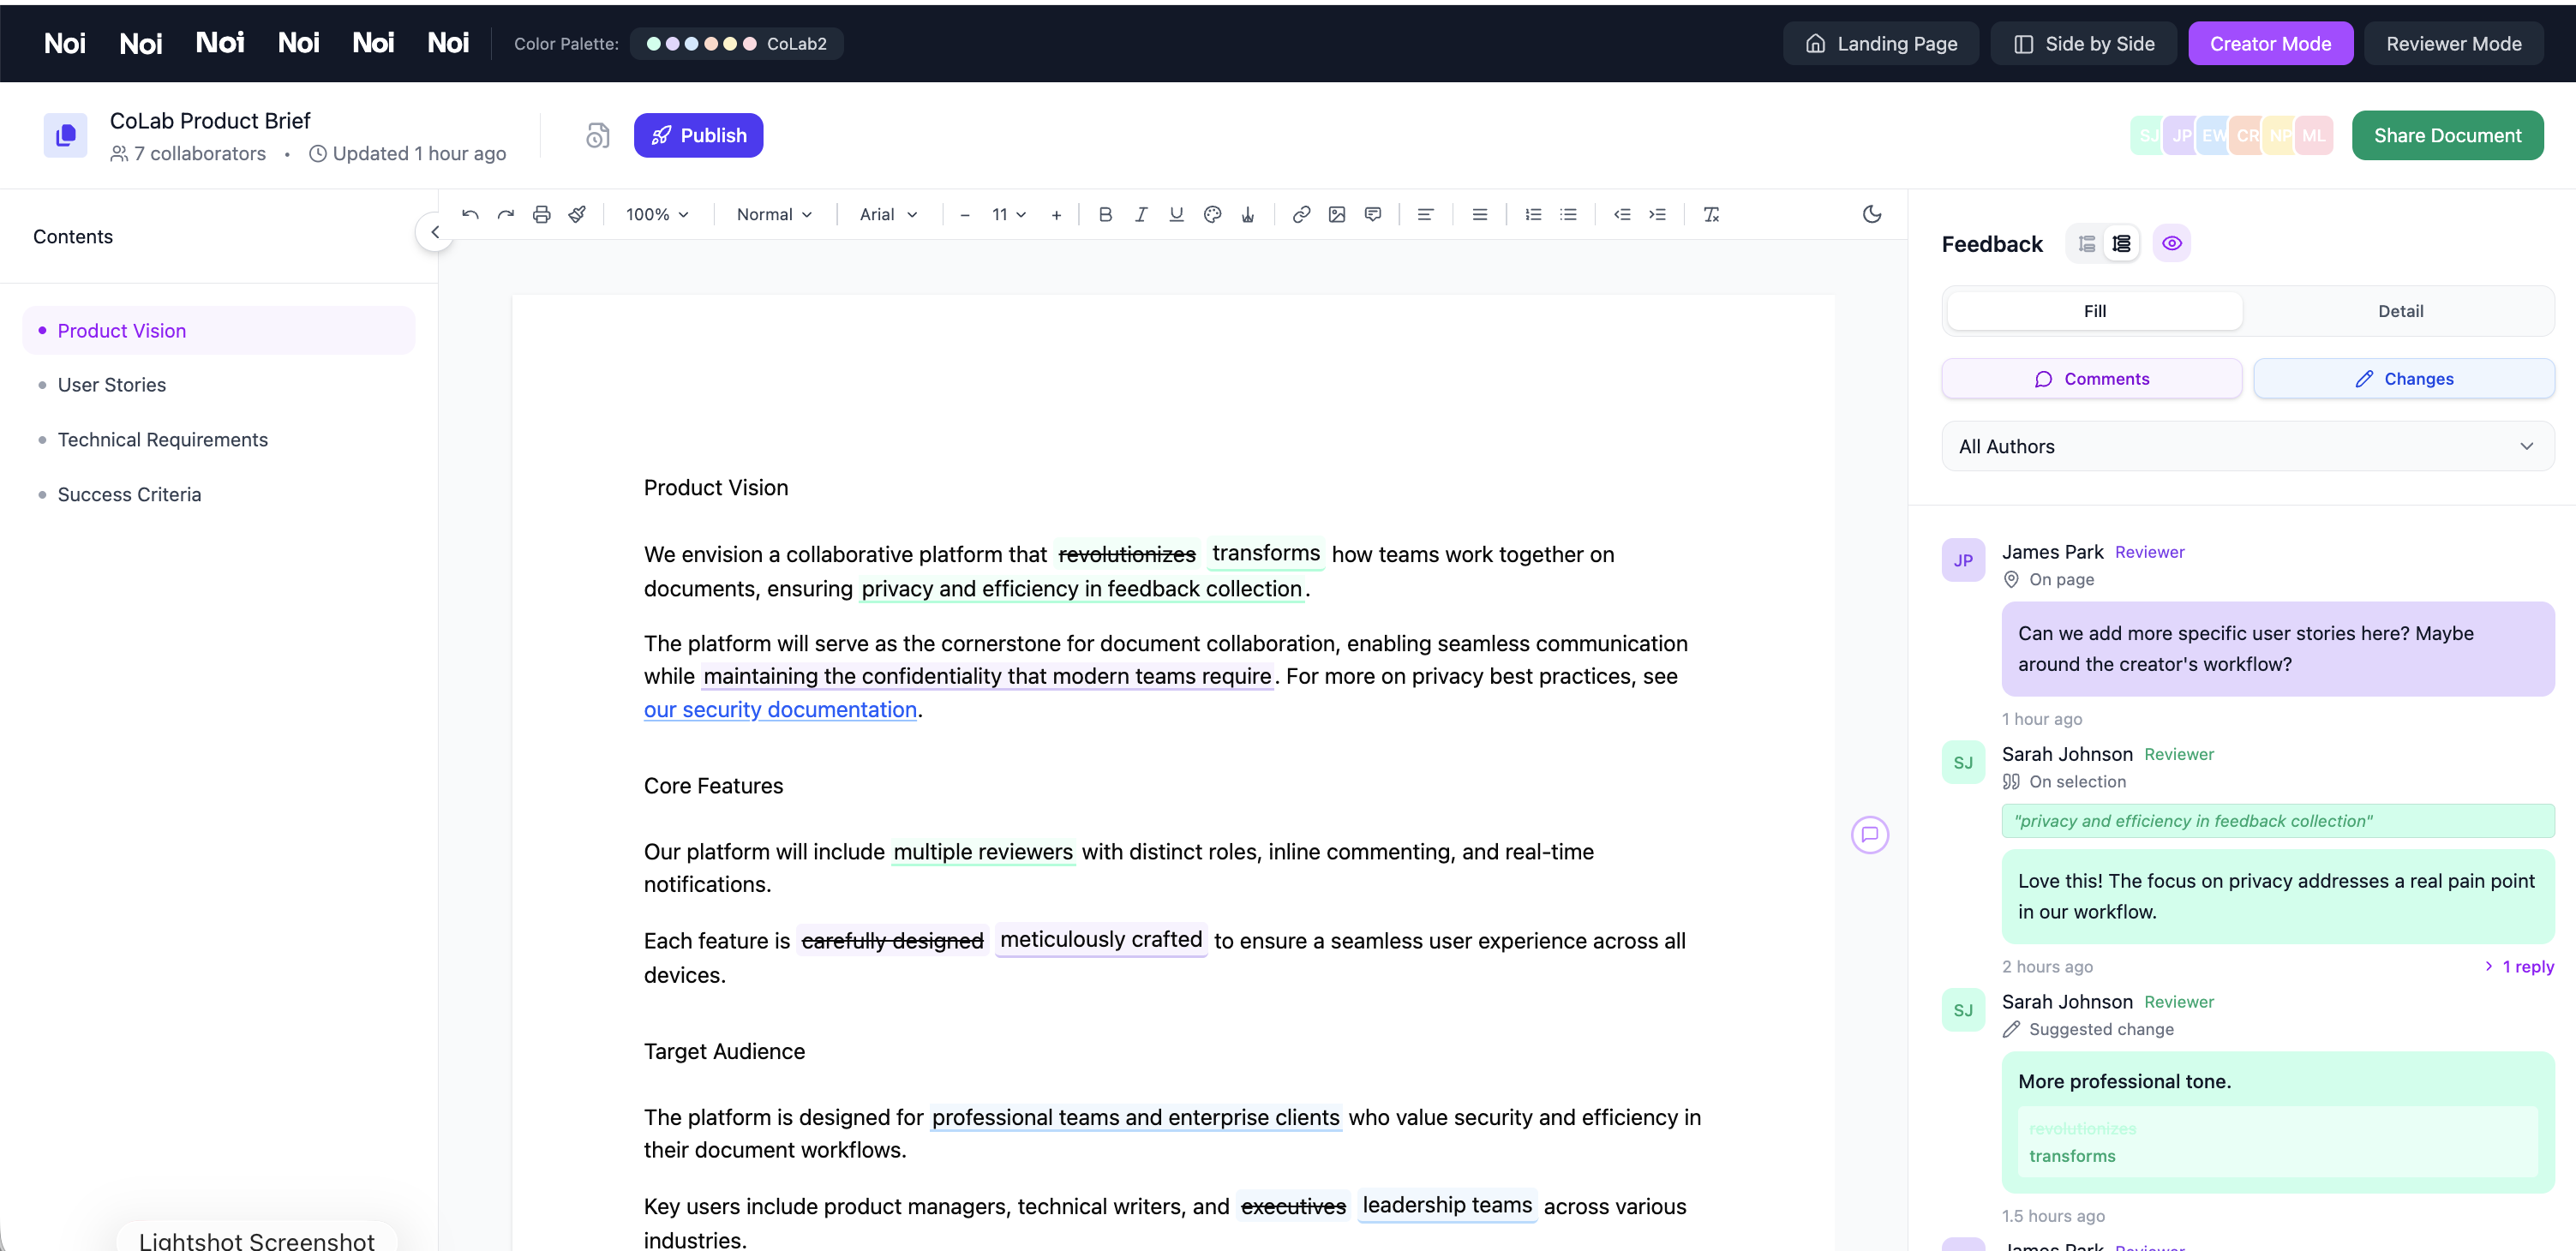Open the our security documentation link

click(780, 709)
